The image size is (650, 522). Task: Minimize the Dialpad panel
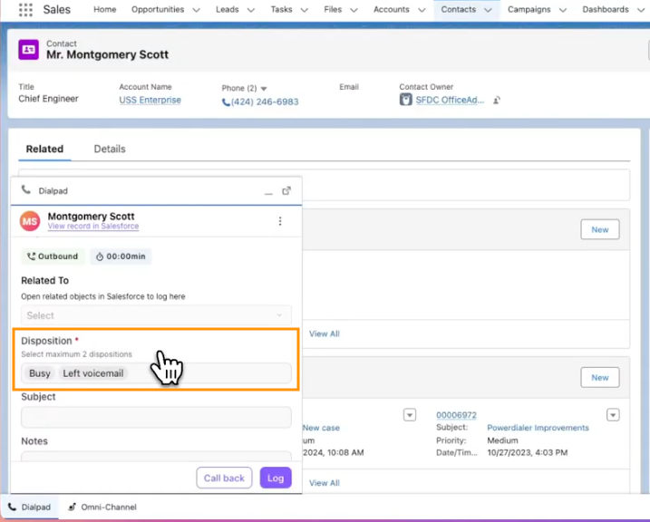click(268, 191)
